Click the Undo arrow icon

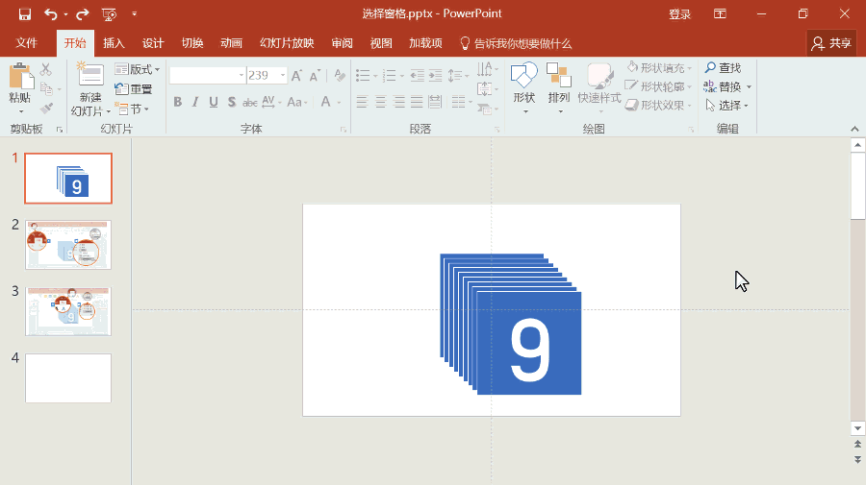[50, 14]
